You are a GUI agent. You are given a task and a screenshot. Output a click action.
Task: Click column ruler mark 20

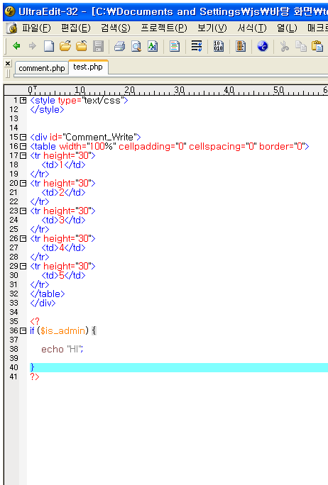tap(129, 90)
